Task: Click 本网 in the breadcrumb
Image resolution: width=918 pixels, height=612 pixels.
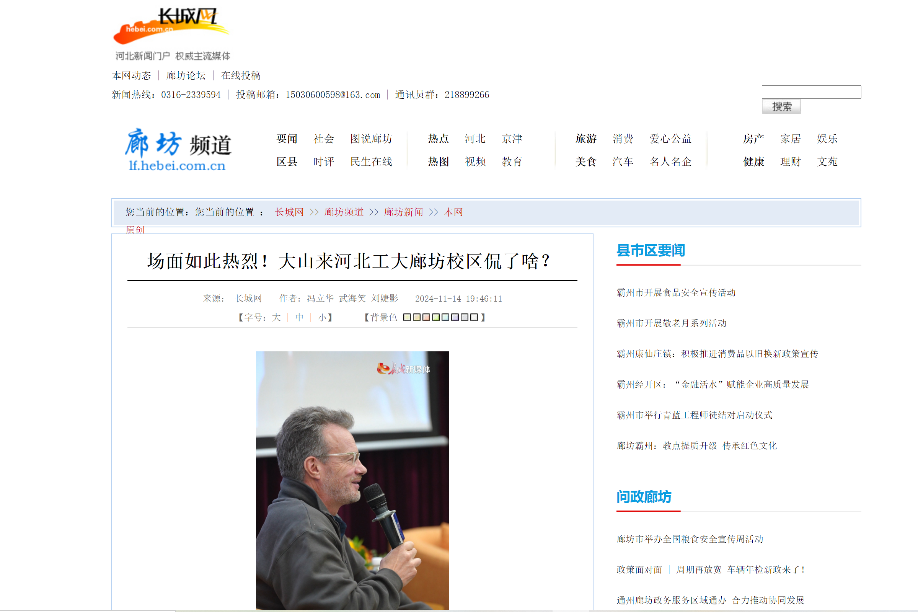Action: click(x=453, y=212)
